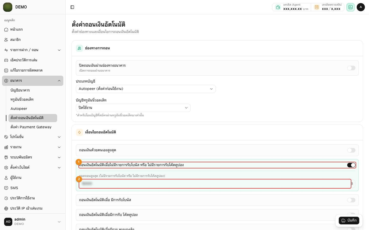Click the ช่องทางการถอน section icon
Viewport: 369px width, 230px height.
(79, 48)
